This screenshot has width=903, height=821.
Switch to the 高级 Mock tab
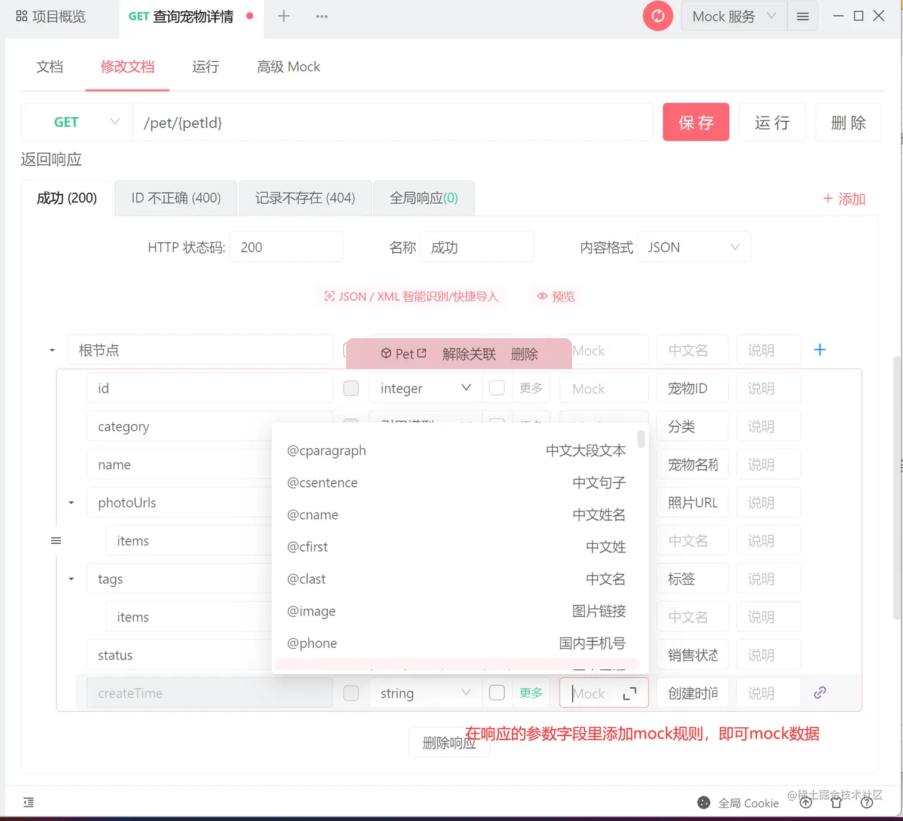[x=288, y=66]
